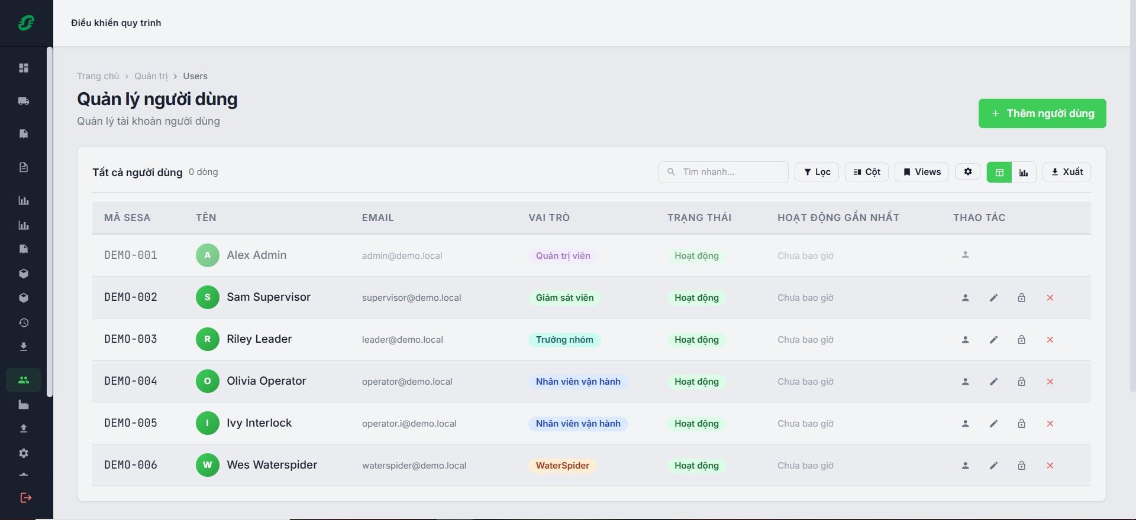Click the edit pencil for Sam Supervisor

[993, 298]
